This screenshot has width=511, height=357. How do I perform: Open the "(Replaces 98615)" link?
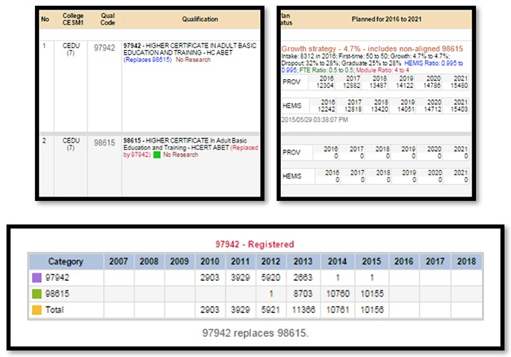point(148,60)
